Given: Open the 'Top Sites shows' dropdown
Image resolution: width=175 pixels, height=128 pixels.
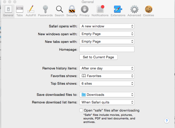Looking at the screenshot, I should click(107, 84).
